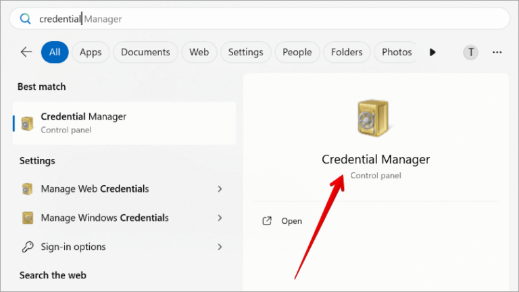Switch to the Folders filter

tap(347, 52)
